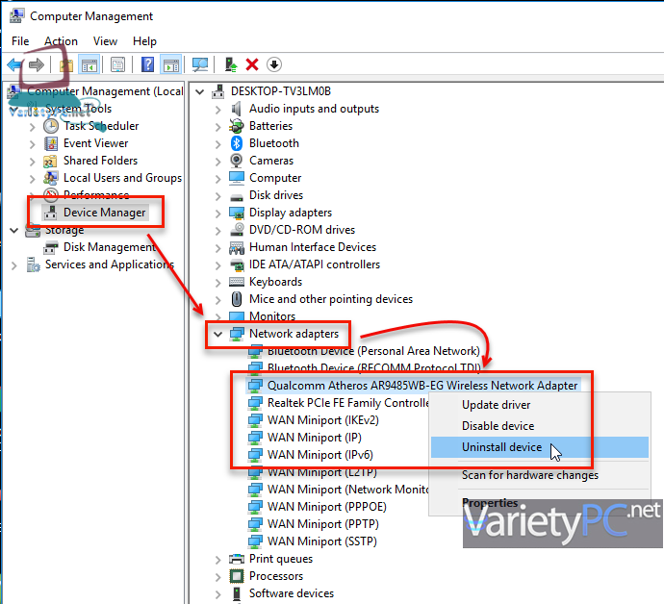The width and height of the screenshot is (664, 604).
Task: Open the Action menu
Action: pos(61,41)
